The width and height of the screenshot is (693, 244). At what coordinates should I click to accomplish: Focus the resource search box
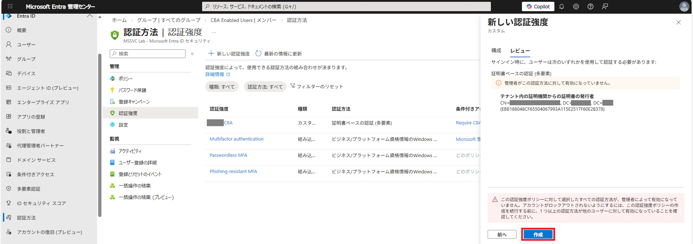[x=346, y=6]
